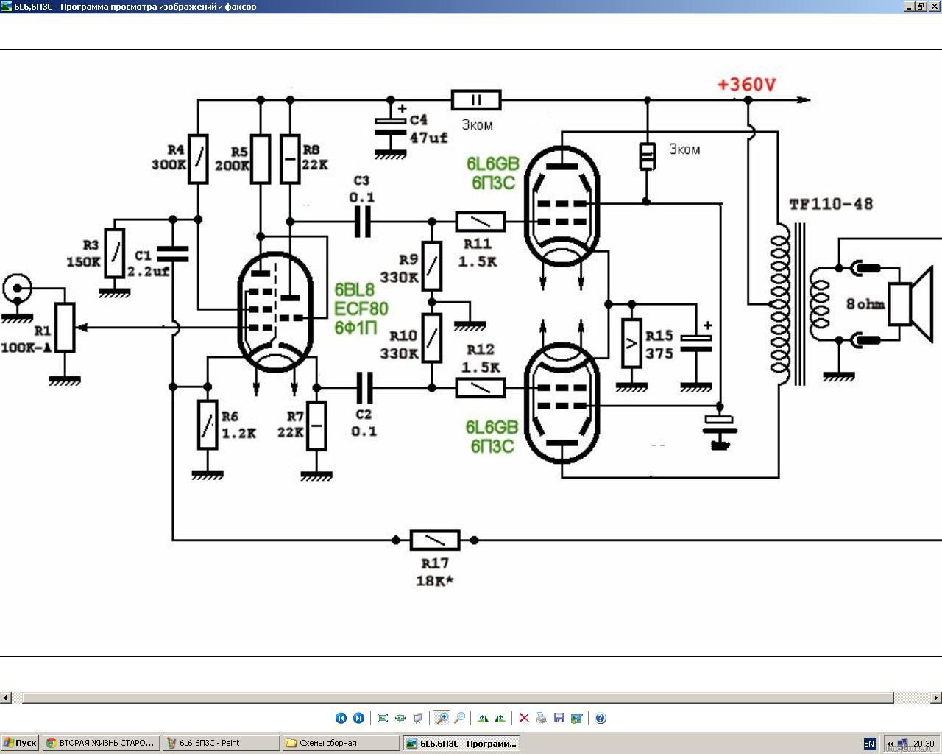Select the zoom out magnifier
942x754 pixels.
(460, 718)
